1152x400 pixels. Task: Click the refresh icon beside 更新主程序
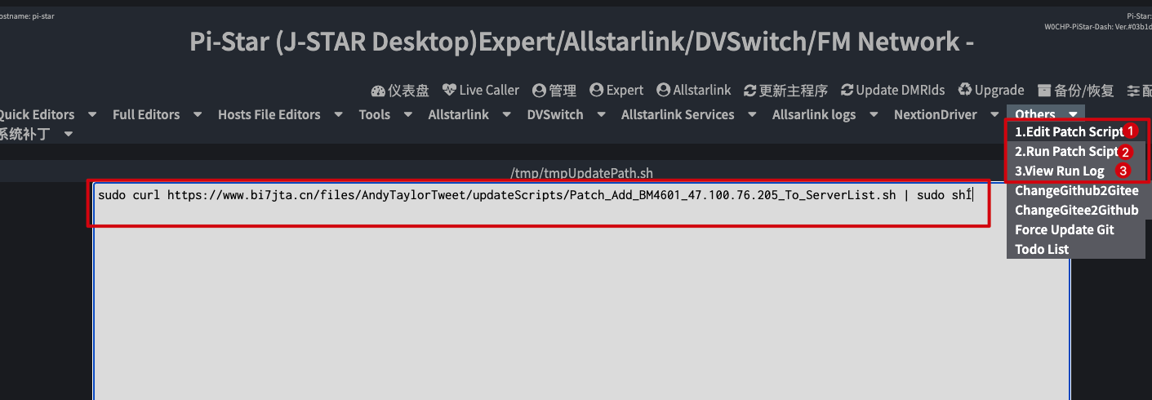tap(750, 91)
